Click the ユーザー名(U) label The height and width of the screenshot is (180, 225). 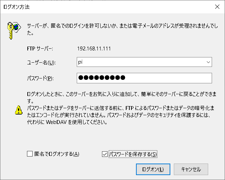[41, 63]
